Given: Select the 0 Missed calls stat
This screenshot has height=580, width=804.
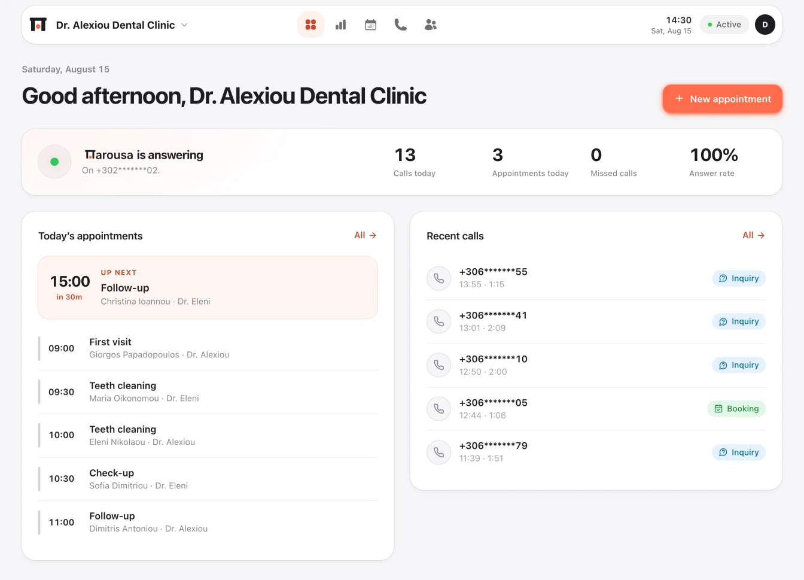Looking at the screenshot, I should tap(613, 162).
